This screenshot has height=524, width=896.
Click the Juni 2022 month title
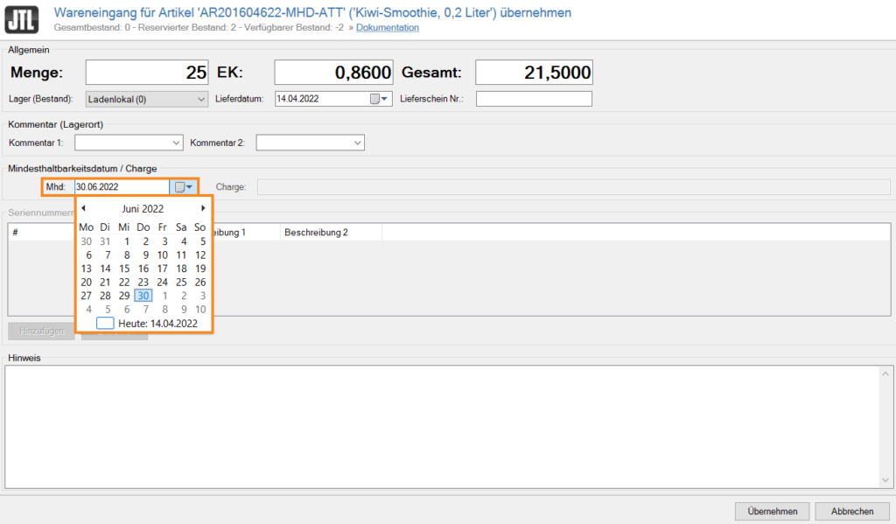(x=143, y=208)
